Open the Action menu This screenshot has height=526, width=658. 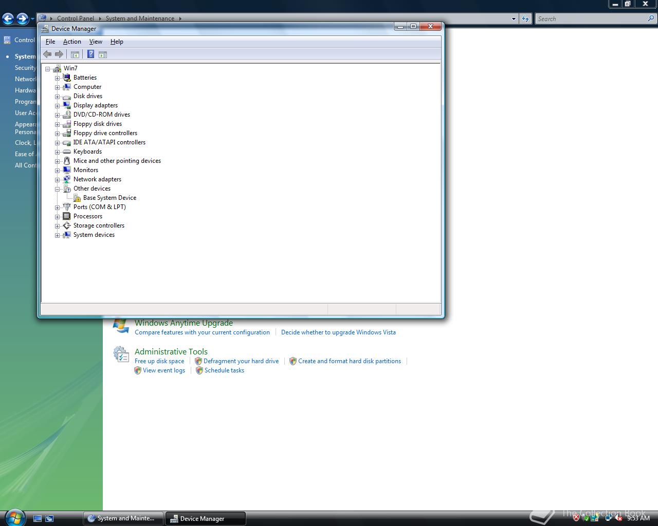72,42
